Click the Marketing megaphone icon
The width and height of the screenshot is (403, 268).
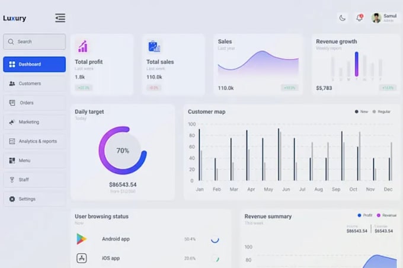tap(12, 122)
